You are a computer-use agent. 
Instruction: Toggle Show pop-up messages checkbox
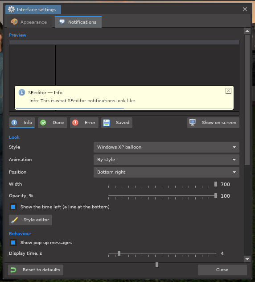click(x=13, y=243)
